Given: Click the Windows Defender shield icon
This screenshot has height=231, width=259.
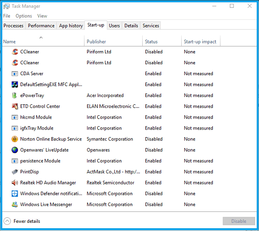Looking at the screenshot, I should pos(15,194).
